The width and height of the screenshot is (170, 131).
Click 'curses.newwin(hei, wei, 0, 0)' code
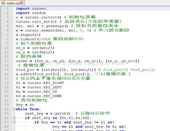tap(58, 30)
